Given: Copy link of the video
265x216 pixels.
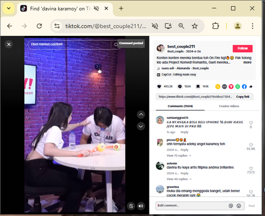Looking at the screenshot, I should [x=243, y=97].
